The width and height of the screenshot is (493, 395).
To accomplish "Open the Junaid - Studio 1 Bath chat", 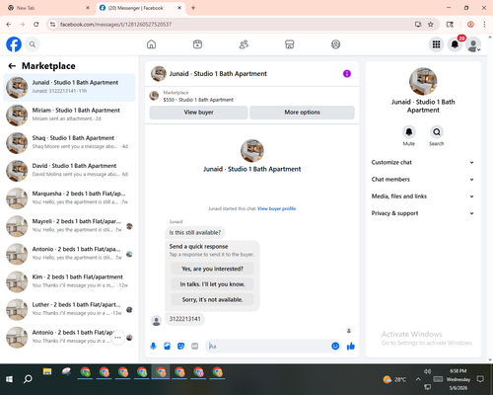I will tap(69, 88).
